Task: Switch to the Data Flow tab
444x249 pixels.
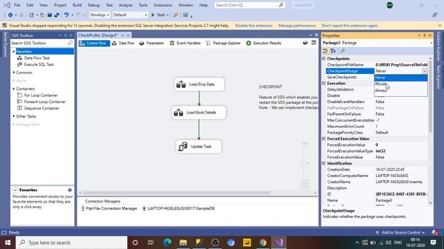Action: (123, 43)
